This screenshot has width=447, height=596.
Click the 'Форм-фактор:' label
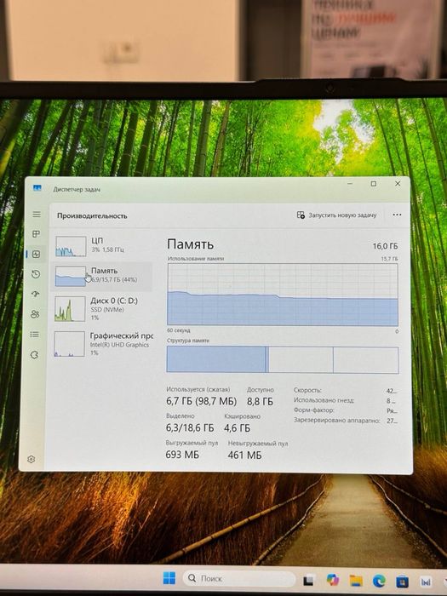click(x=313, y=410)
